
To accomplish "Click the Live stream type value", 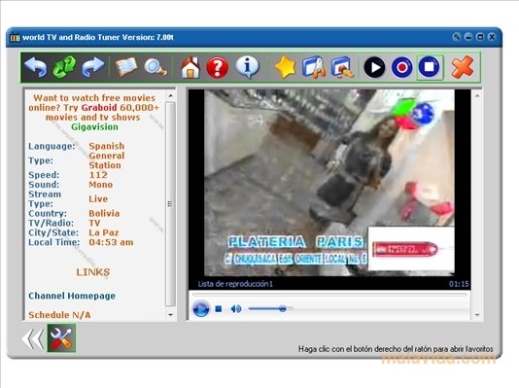I will 98,199.
